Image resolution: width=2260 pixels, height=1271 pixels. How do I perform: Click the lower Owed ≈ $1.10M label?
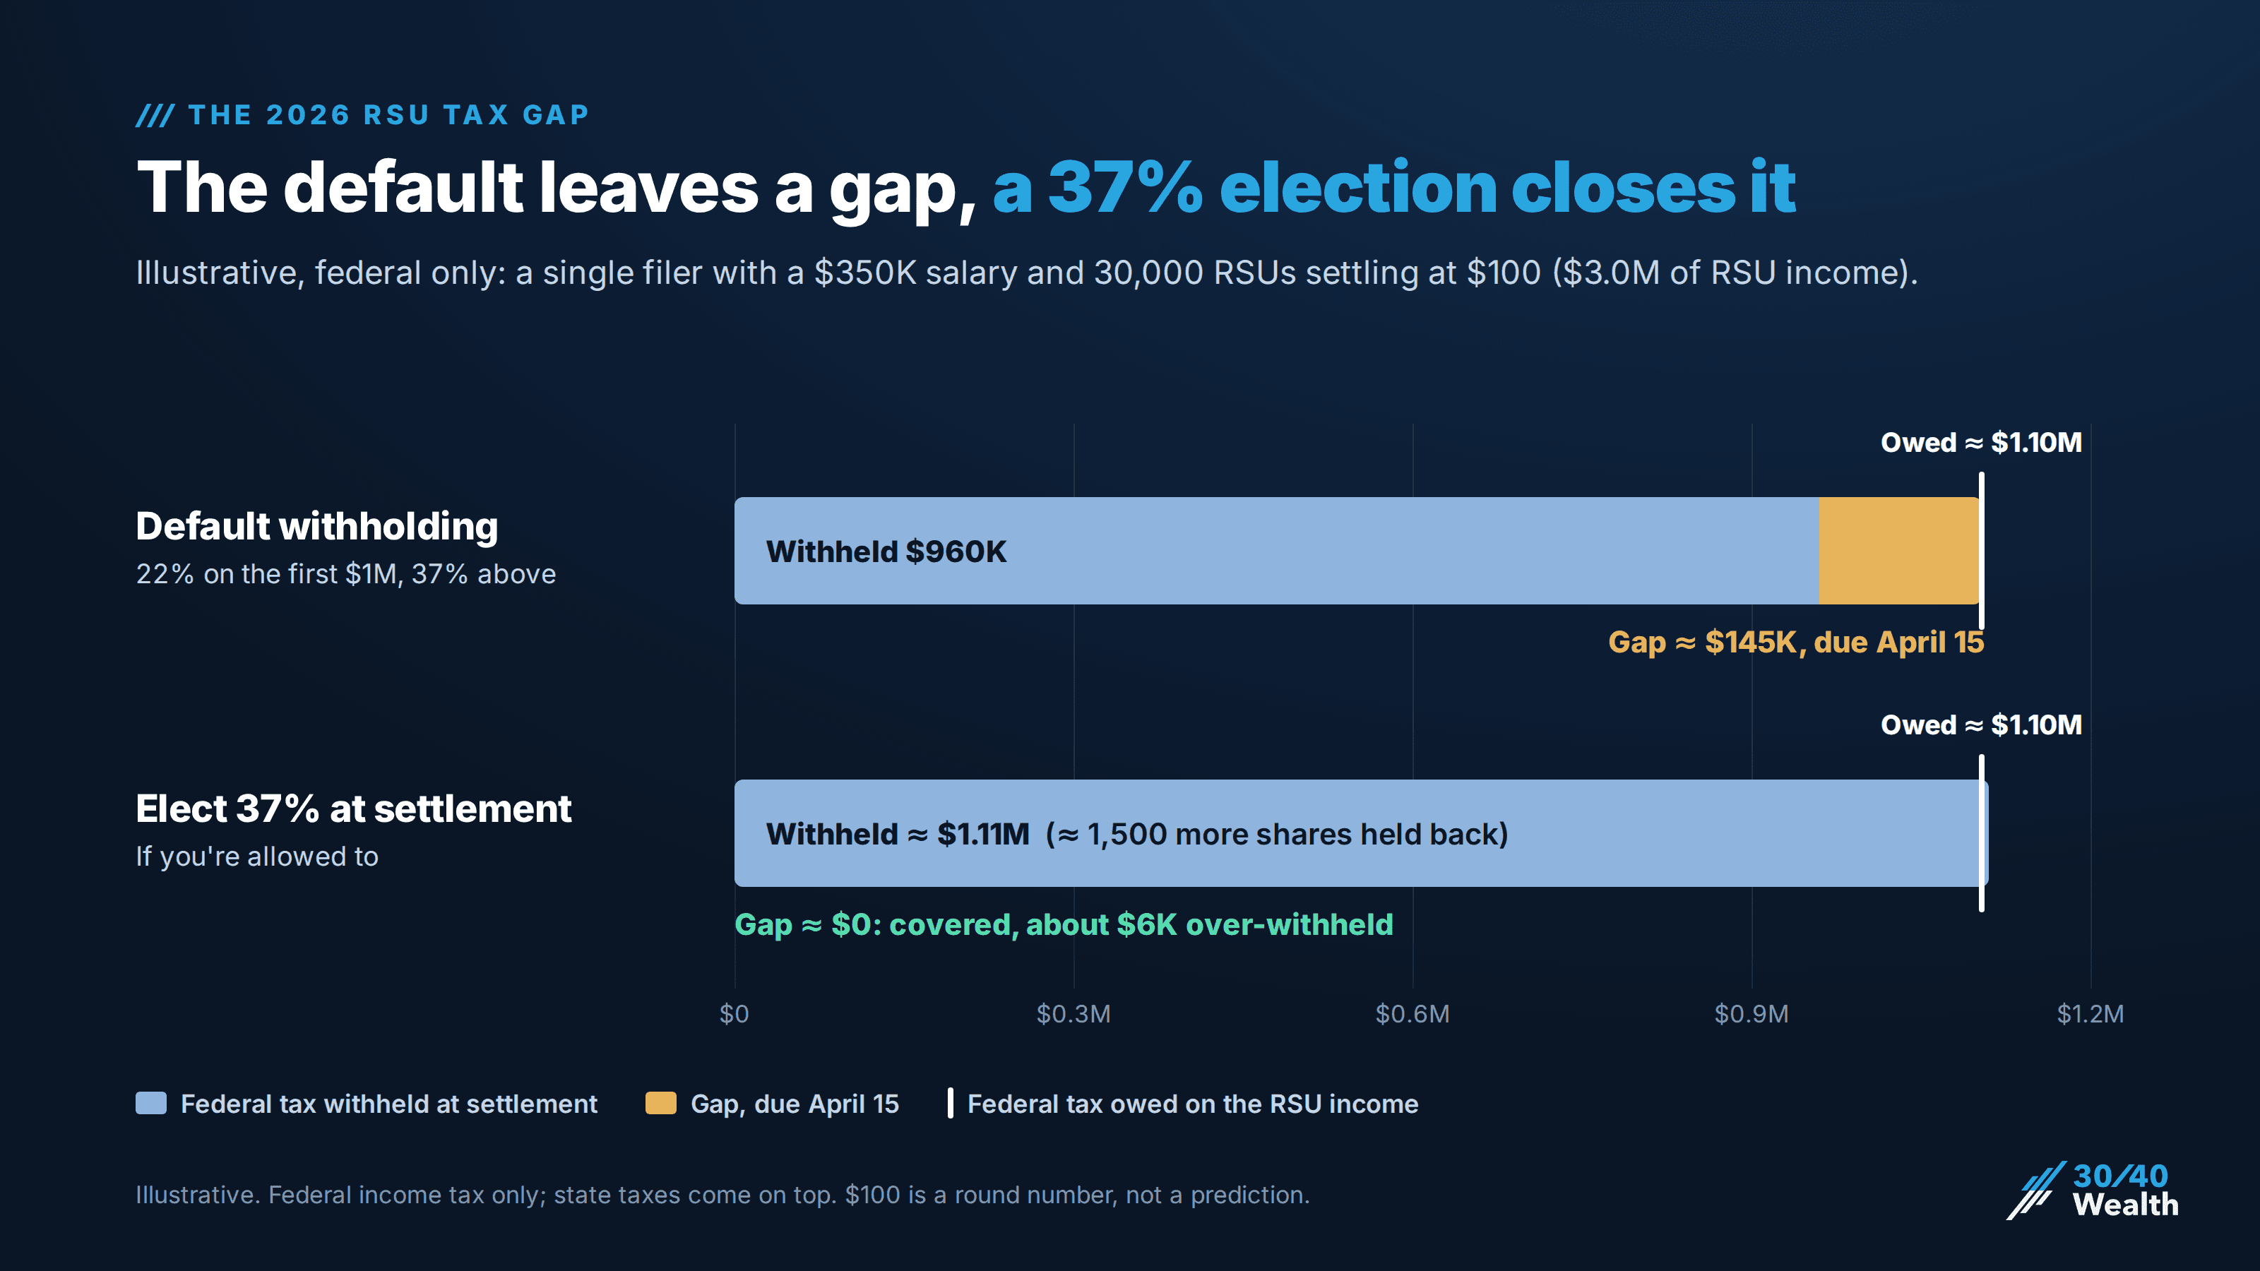click(1981, 724)
